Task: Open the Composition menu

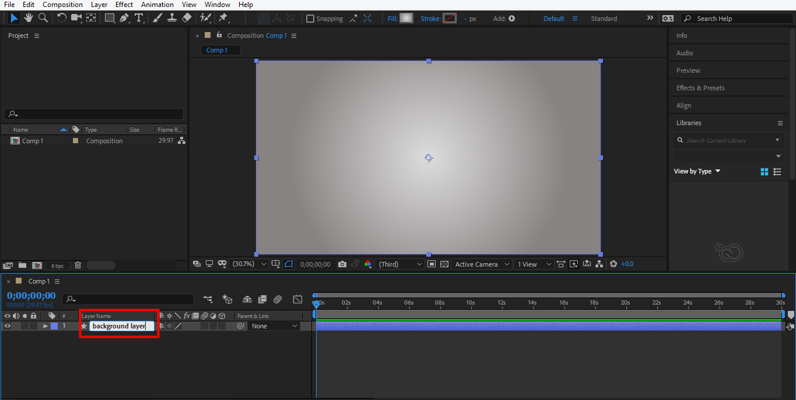Action: pos(62,5)
